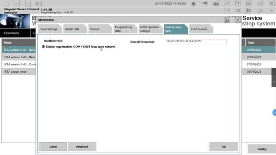
Task: Click the print icon in Administration dialog title
Action: point(227,20)
